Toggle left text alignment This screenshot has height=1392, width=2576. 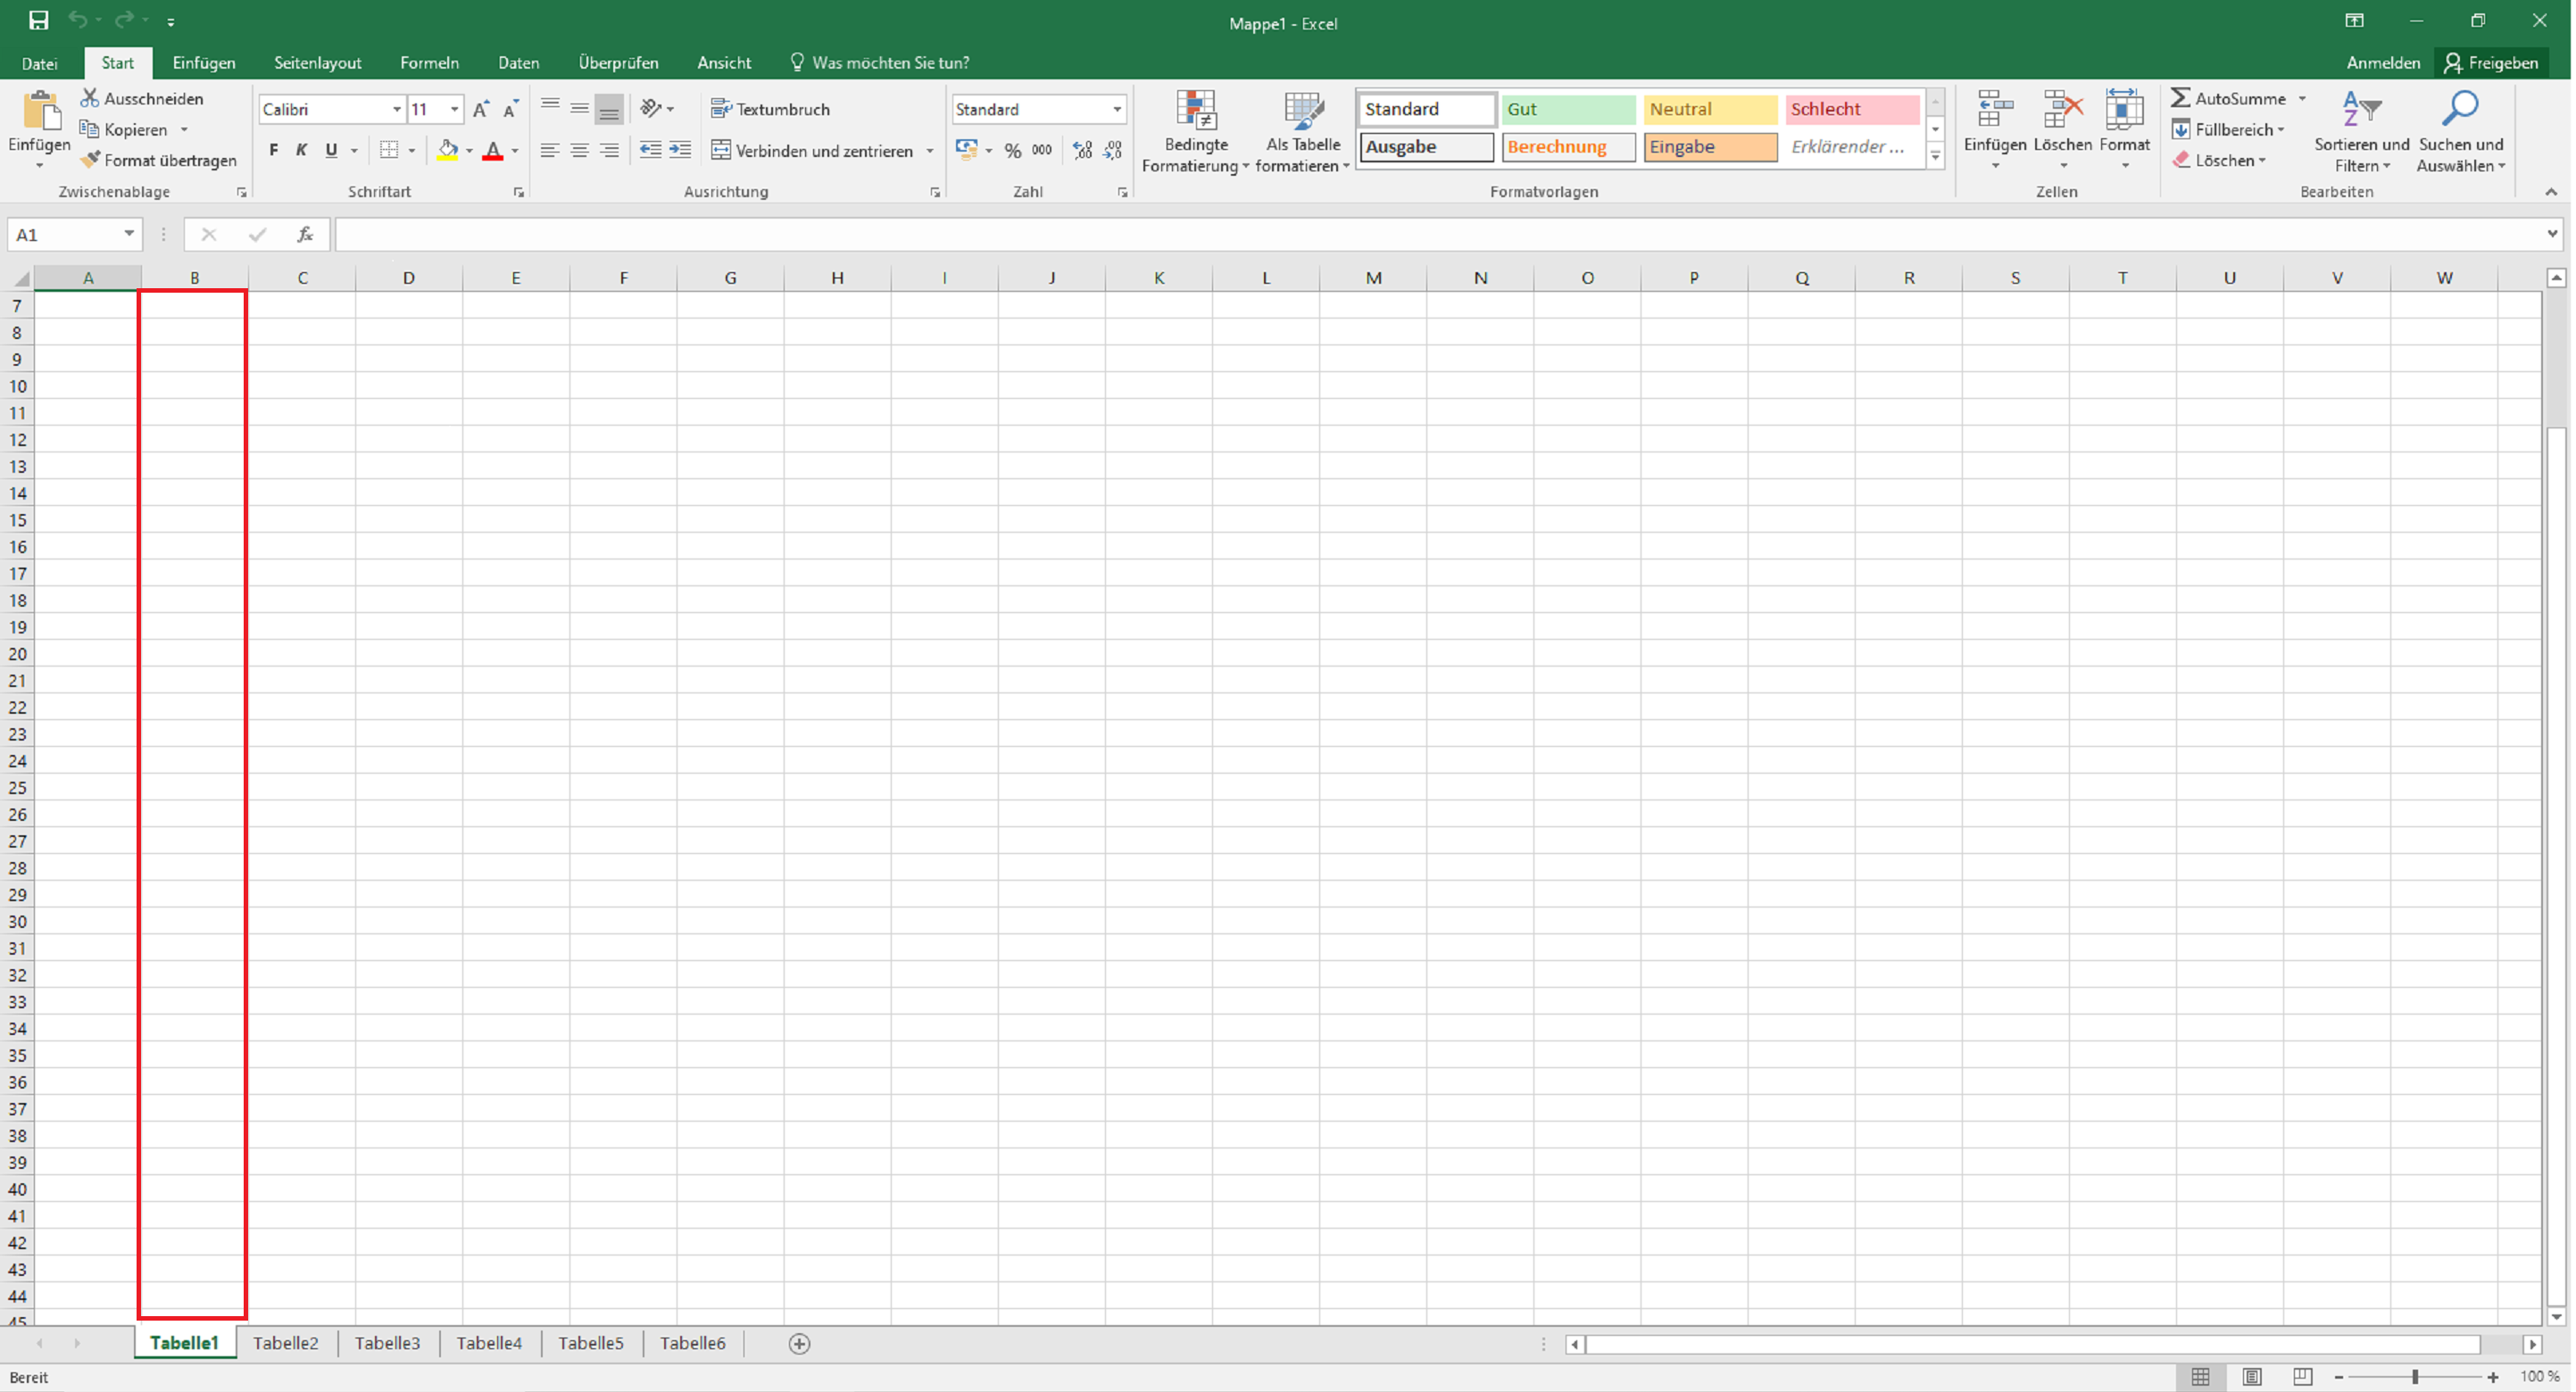(x=550, y=150)
